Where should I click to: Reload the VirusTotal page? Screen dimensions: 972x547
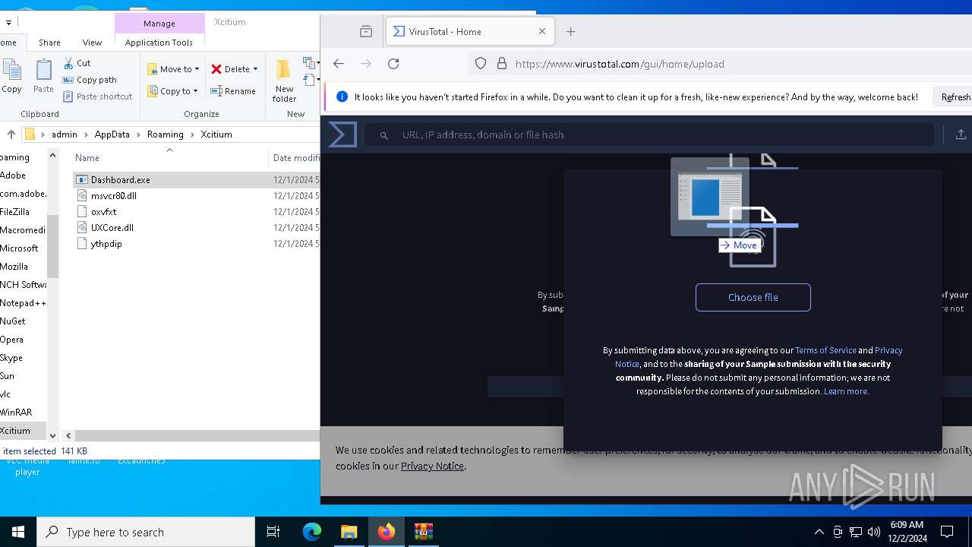tap(393, 64)
